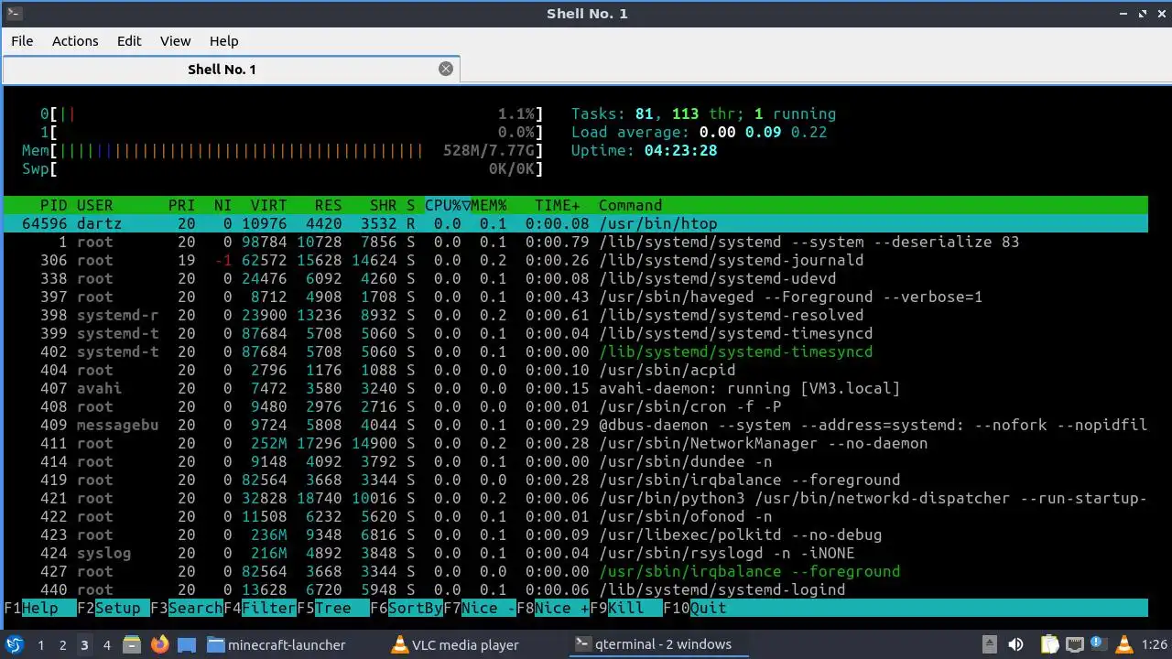Select the /usr/sbin/ofonod process row

(575, 516)
